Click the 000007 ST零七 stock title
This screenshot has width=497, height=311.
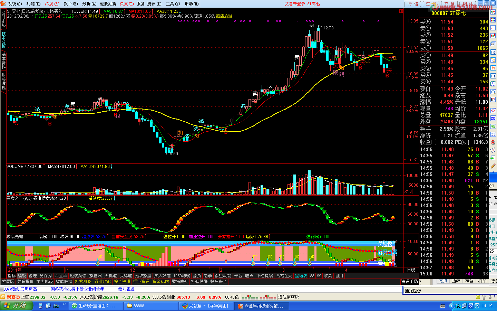(449, 13)
